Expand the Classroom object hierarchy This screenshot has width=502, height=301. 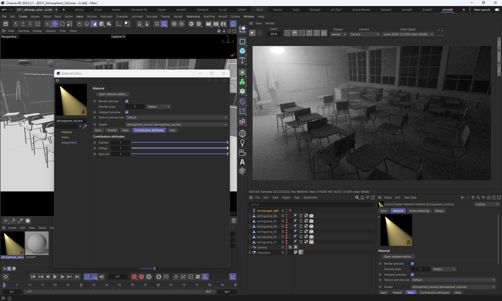(x=250, y=253)
